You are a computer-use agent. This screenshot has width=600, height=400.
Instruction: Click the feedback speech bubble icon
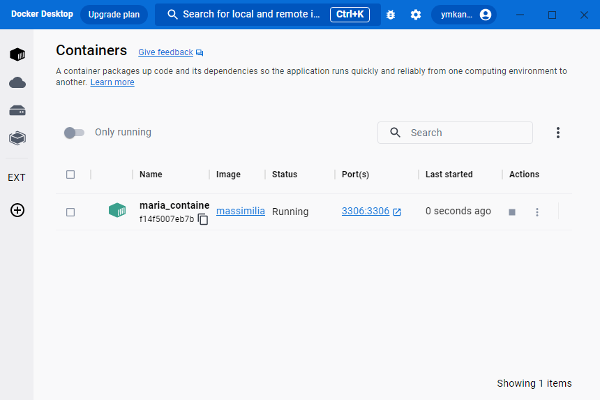pos(200,52)
